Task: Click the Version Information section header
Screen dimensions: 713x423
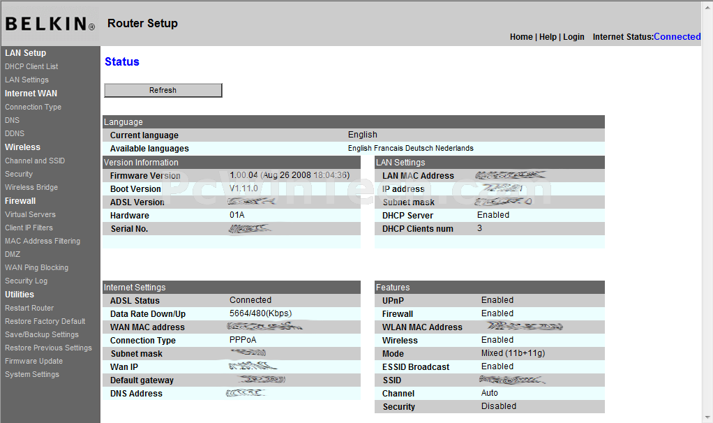Action: coord(232,163)
